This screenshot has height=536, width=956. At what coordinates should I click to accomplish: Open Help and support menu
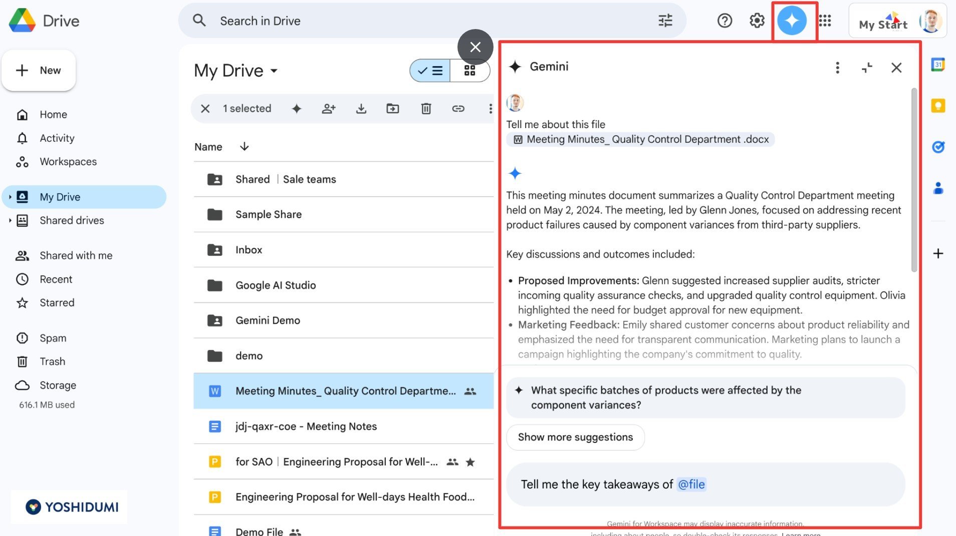(725, 21)
